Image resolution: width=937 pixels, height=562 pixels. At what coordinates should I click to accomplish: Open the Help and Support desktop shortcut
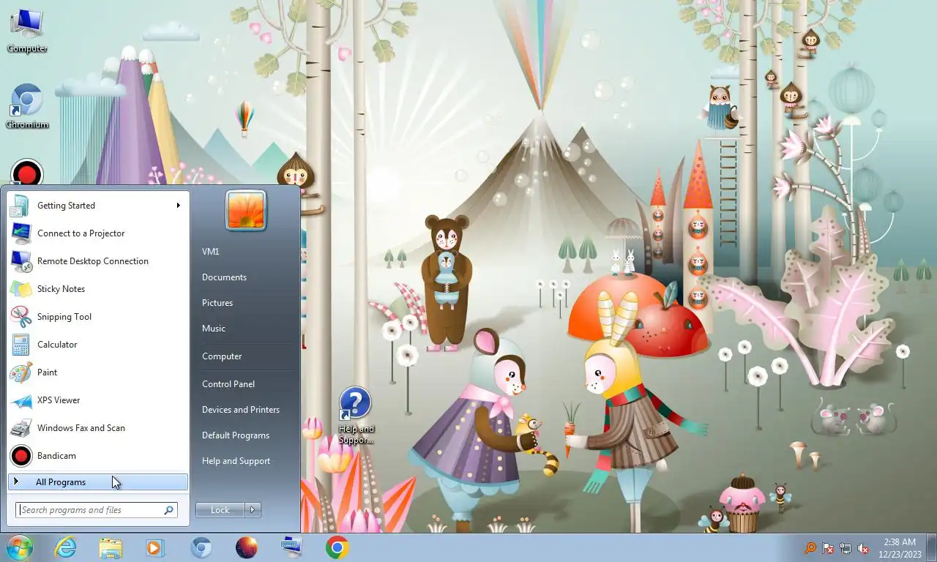coord(356,416)
